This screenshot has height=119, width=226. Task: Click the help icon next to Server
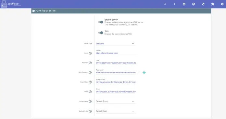tap(90, 53)
